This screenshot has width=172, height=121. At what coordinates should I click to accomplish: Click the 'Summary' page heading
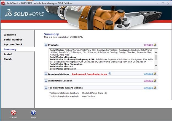tap(51, 34)
